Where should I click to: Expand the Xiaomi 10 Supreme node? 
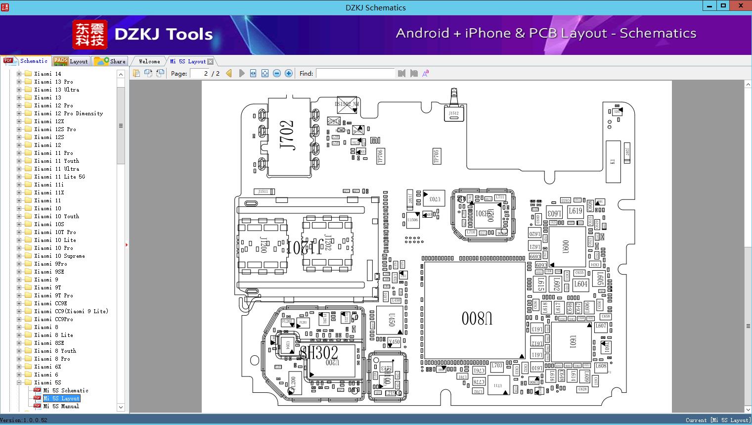click(x=19, y=256)
